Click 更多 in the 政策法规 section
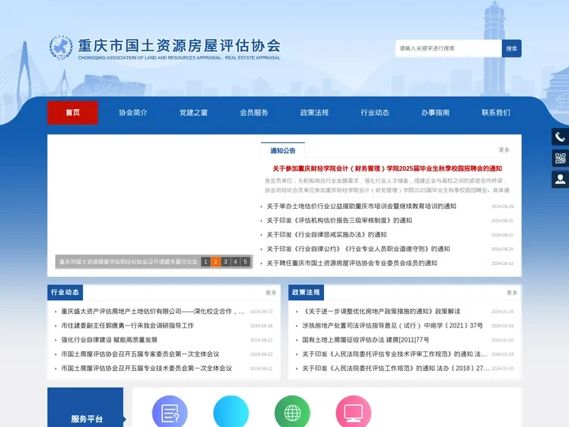 tap(511, 293)
